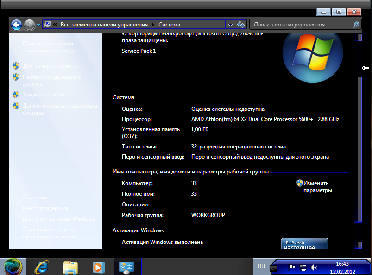Open 'Центр обновления Windows' link
This screenshot has height=275, width=372.
tap(59, 219)
